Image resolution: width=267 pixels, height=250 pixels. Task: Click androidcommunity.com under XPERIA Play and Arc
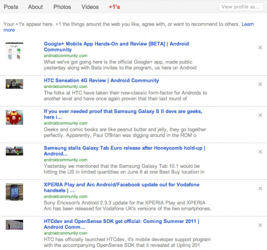[x=65, y=196]
